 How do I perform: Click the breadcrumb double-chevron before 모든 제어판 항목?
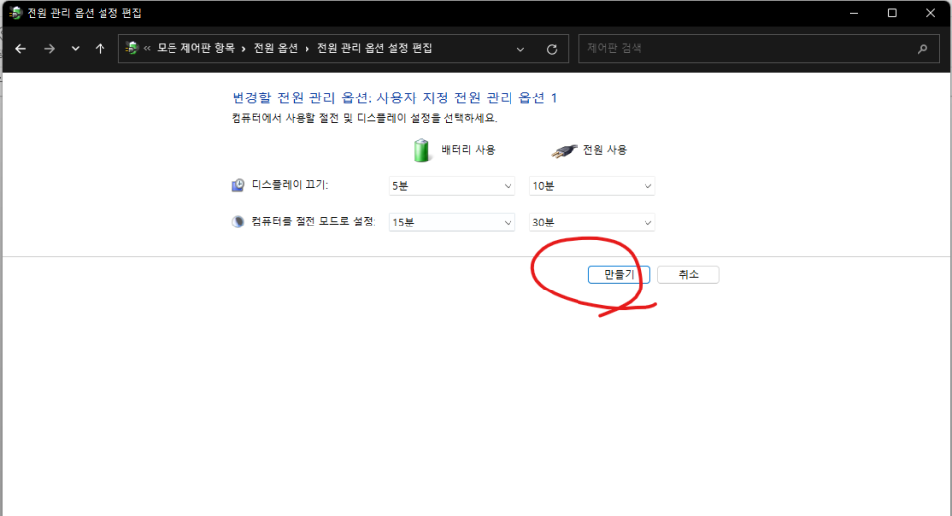pyautogui.click(x=147, y=49)
